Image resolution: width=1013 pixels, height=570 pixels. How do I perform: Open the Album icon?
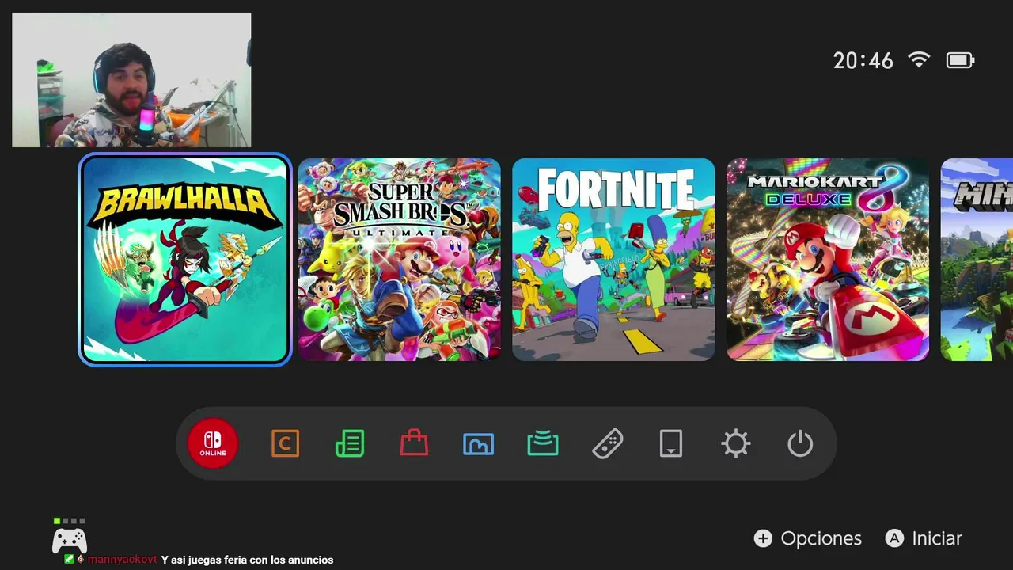478,444
